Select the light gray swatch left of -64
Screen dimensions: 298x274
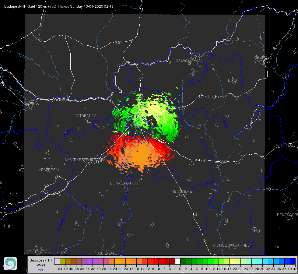click(x=57, y=261)
